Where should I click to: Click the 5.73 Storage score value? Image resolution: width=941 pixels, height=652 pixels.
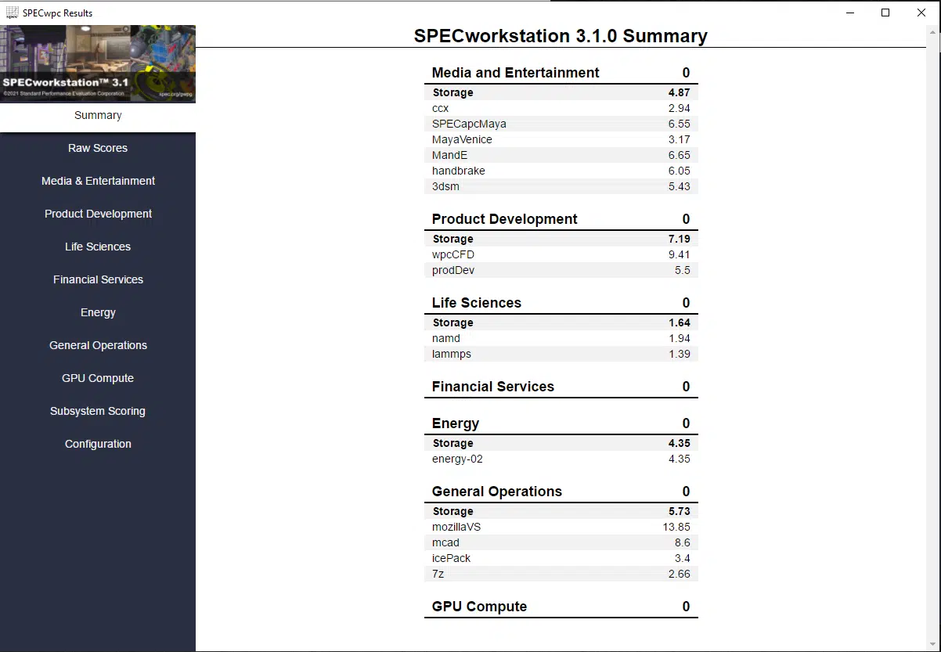[x=680, y=511]
